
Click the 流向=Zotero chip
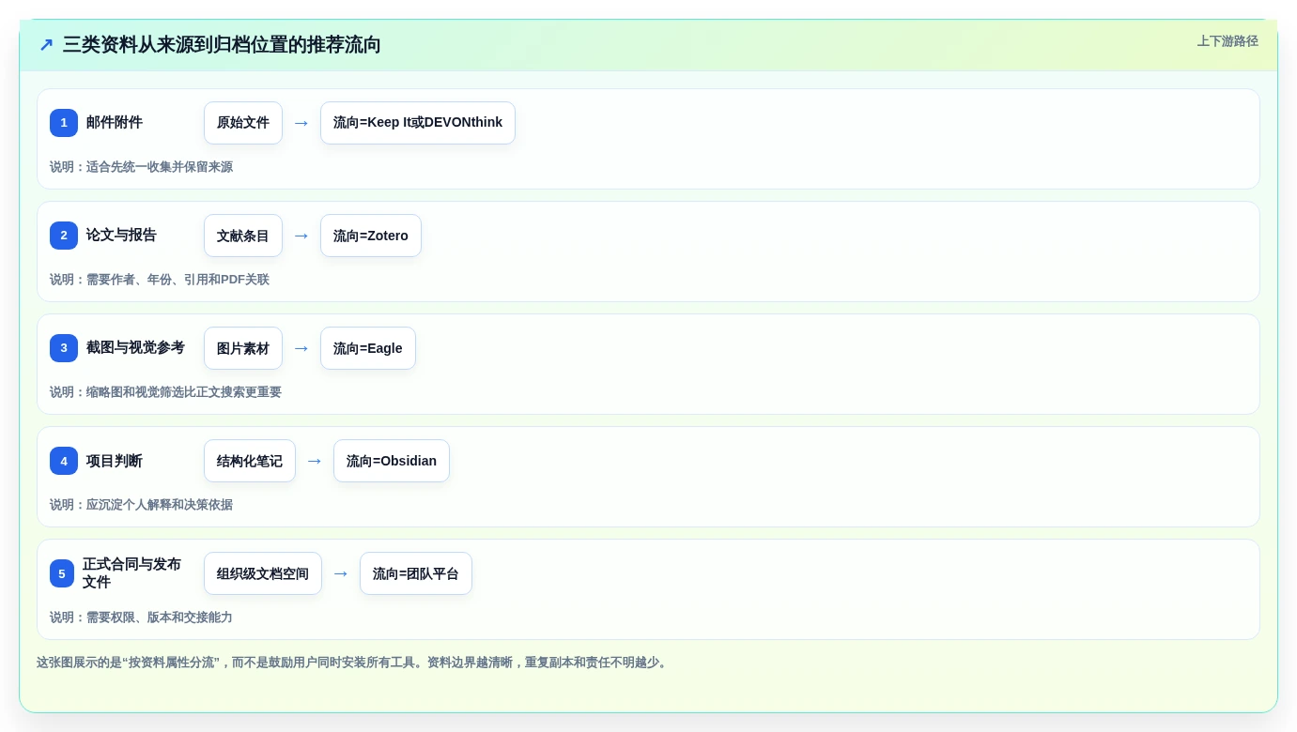[x=371, y=236]
